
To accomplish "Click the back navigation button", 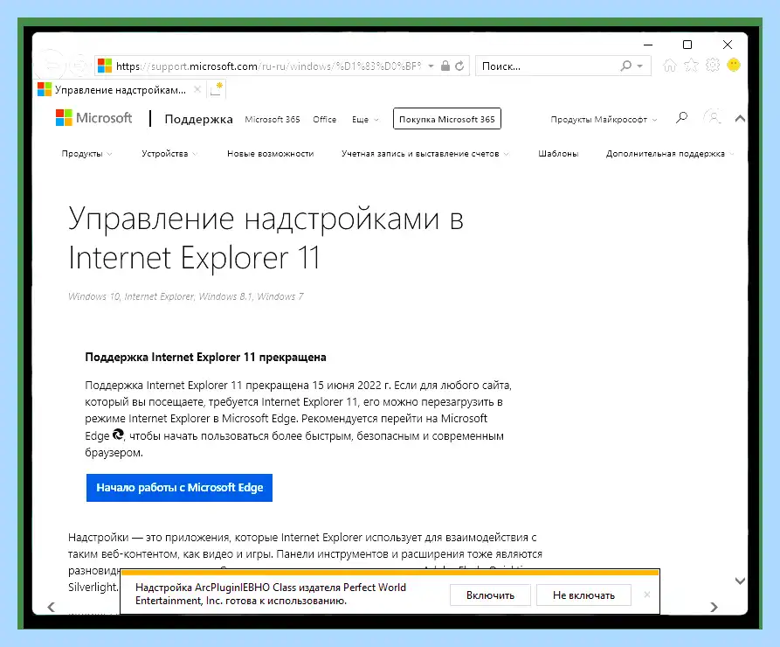I will pos(52,65).
